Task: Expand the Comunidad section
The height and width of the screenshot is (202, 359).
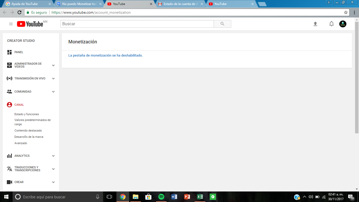Action: (x=53, y=92)
